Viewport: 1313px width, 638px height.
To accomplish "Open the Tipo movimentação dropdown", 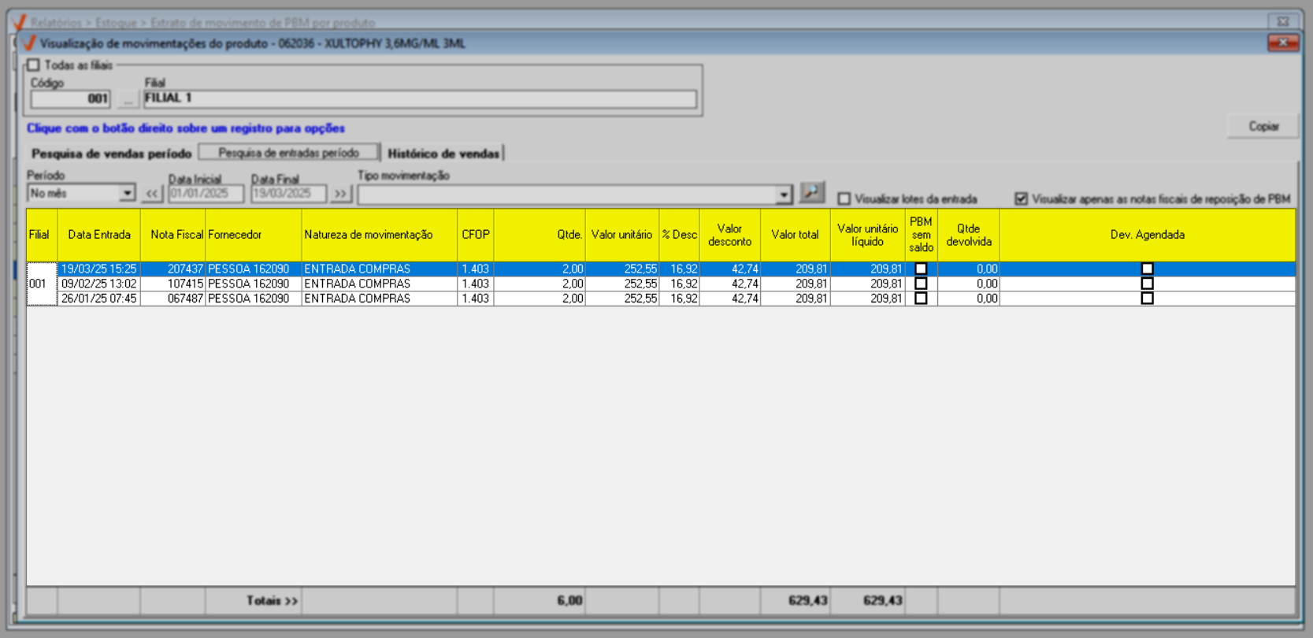I will pyautogui.click(x=783, y=195).
